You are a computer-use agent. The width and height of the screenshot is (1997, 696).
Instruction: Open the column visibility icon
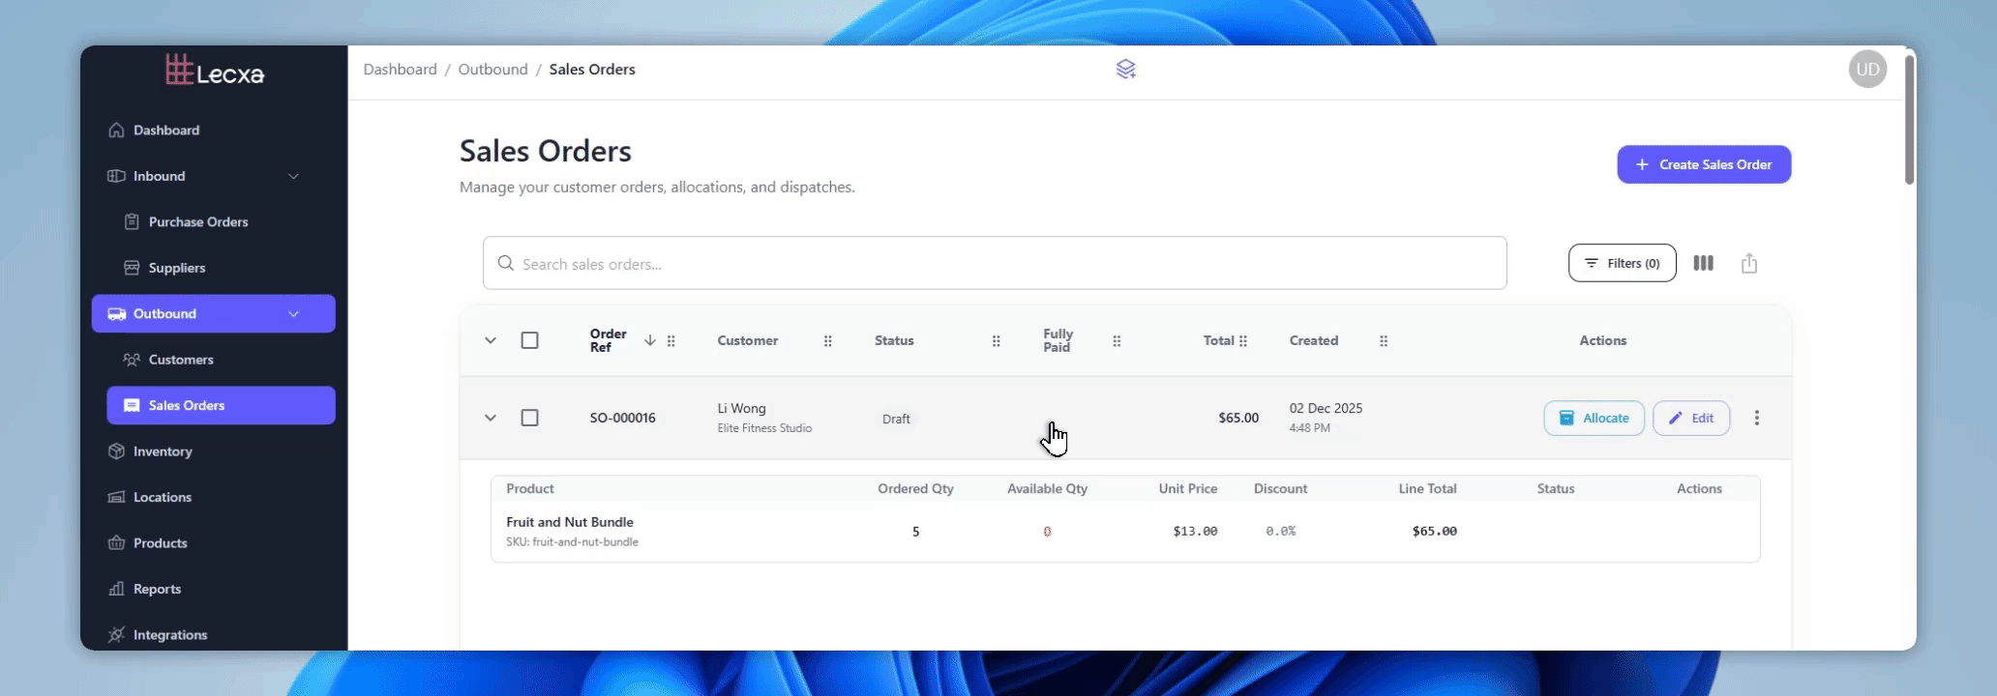(x=1703, y=263)
